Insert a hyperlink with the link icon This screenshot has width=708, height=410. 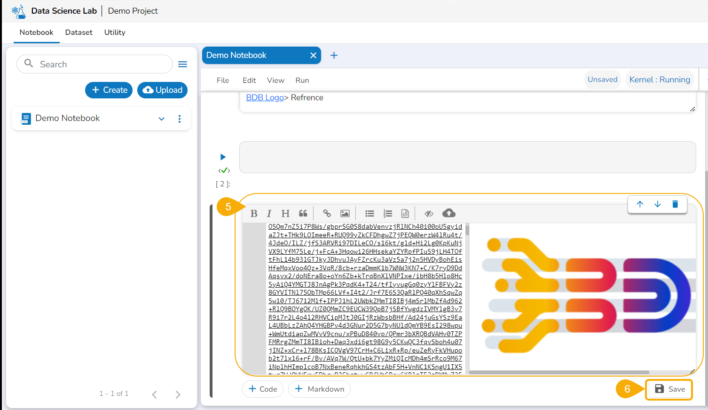[327, 214]
